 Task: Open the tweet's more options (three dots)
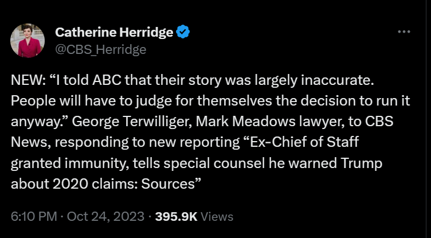[x=404, y=32]
